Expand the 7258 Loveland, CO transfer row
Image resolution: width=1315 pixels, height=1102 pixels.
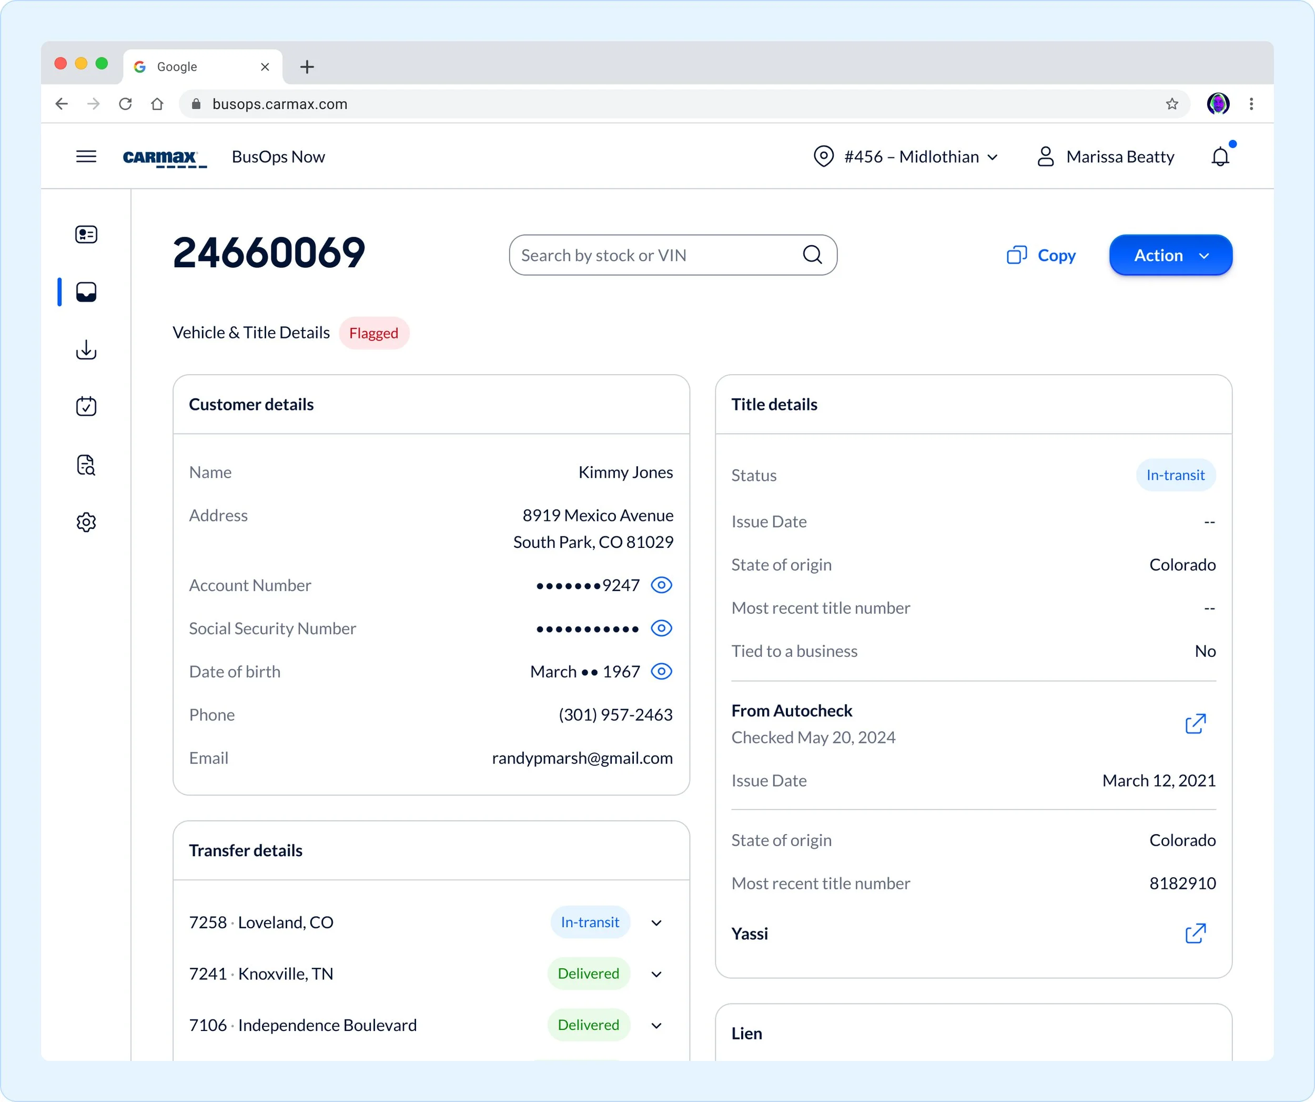point(656,923)
